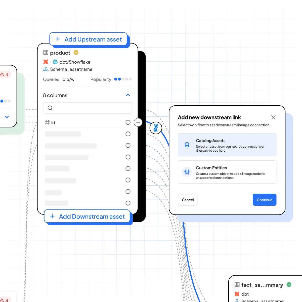Toggle the golden check badge on product
302x302 pixels.
click(x=76, y=53)
